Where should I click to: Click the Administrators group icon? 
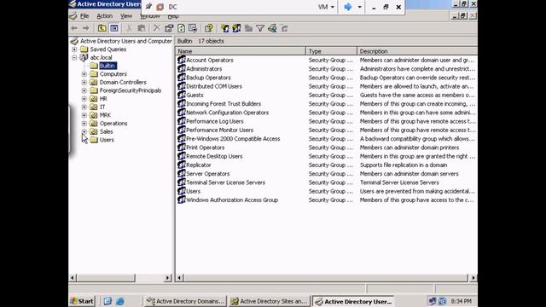pyautogui.click(x=182, y=68)
